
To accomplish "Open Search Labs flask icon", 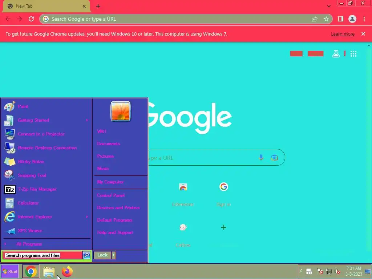I will (x=336, y=54).
